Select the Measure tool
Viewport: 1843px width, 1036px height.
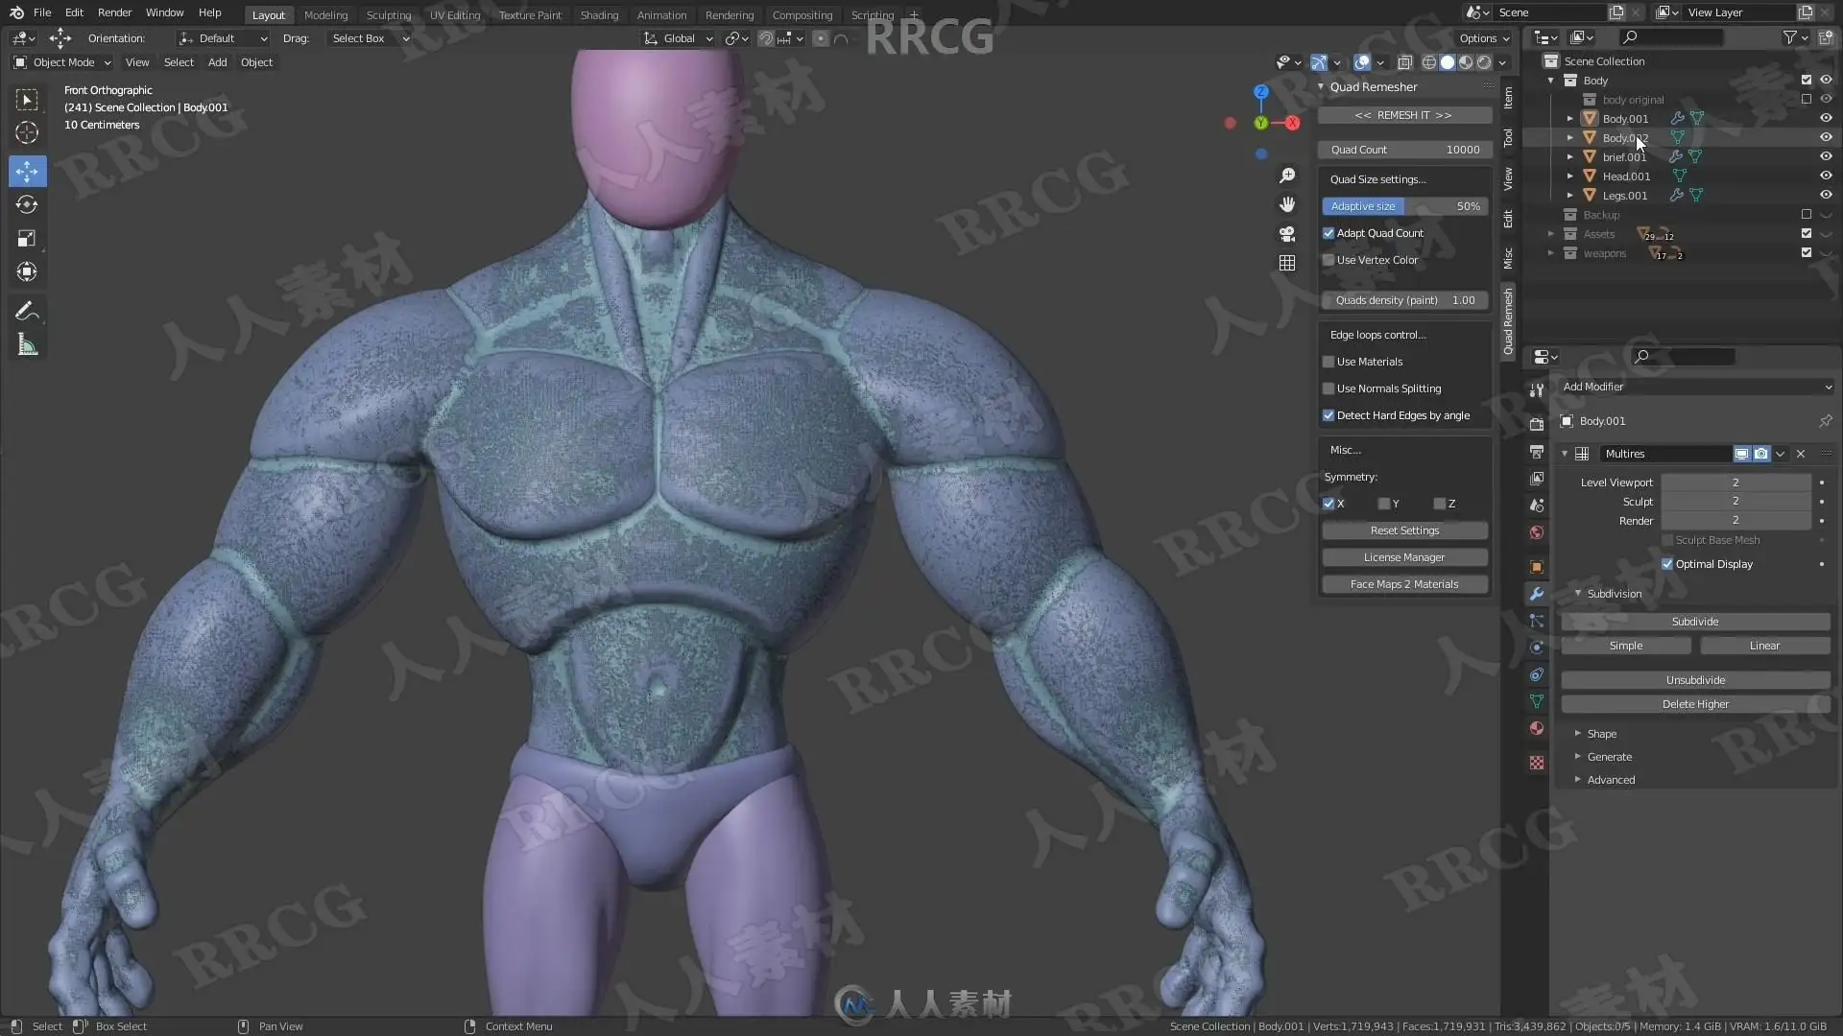27,345
